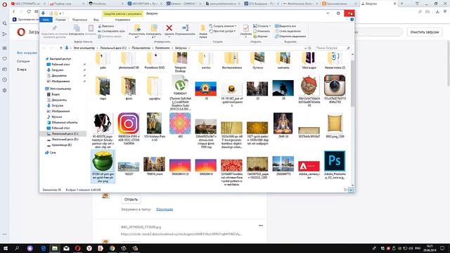Click Windows Start button on taskbar

(5, 248)
